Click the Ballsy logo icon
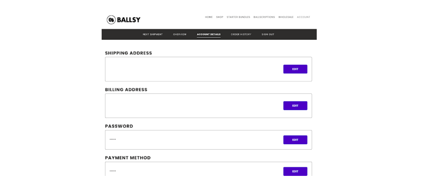The height and width of the screenshot is (189, 421). tap(111, 20)
